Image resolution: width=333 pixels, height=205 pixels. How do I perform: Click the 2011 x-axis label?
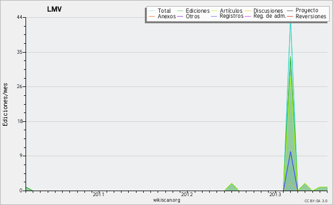point(99,194)
